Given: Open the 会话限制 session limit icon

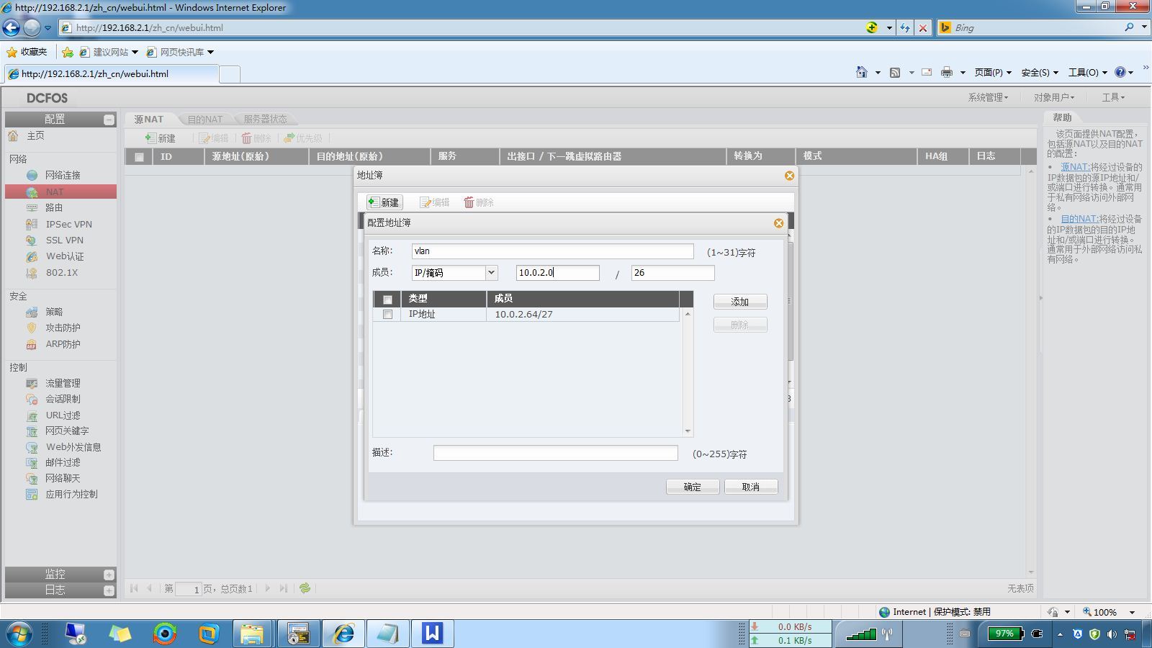Looking at the screenshot, I should [x=32, y=399].
